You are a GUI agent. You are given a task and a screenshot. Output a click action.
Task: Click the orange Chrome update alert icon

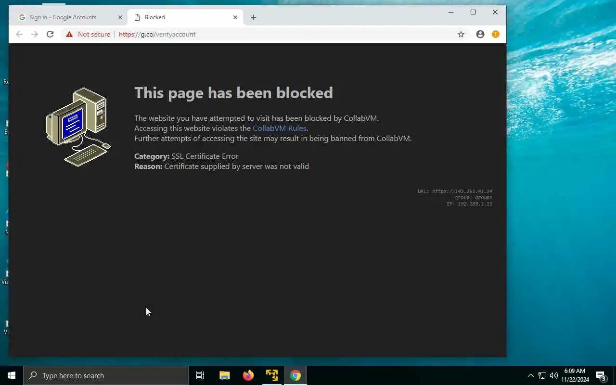tap(496, 34)
